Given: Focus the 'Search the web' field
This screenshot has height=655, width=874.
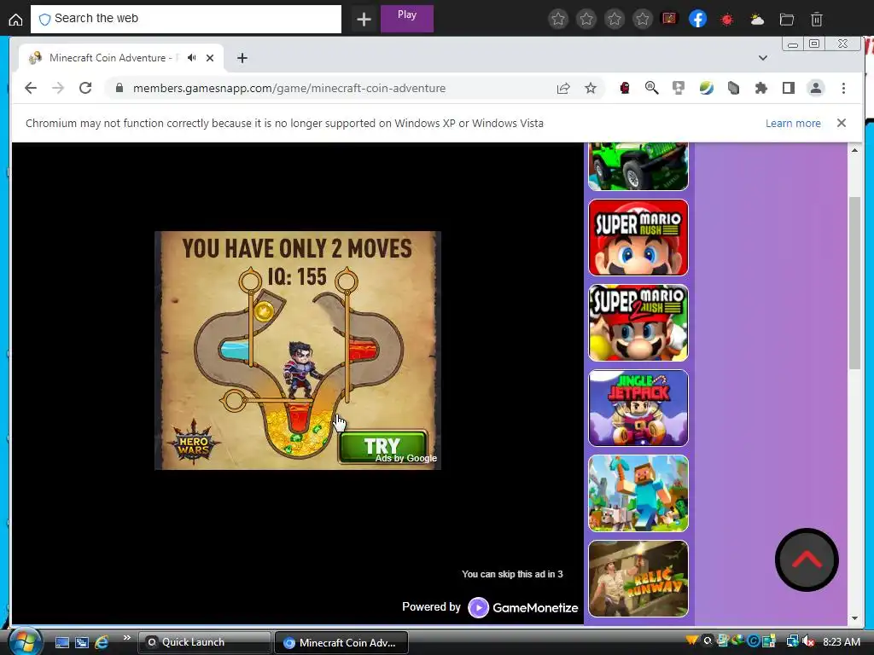Looking at the screenshot, I should point(185,19).
